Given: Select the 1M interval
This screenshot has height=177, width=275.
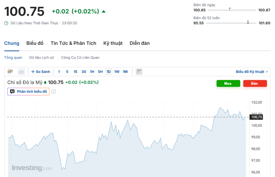Looking at the screenshot, I should (x=125, y=72).
